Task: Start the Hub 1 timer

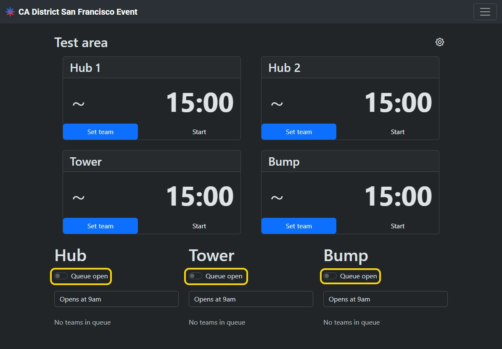Action: 199,132
